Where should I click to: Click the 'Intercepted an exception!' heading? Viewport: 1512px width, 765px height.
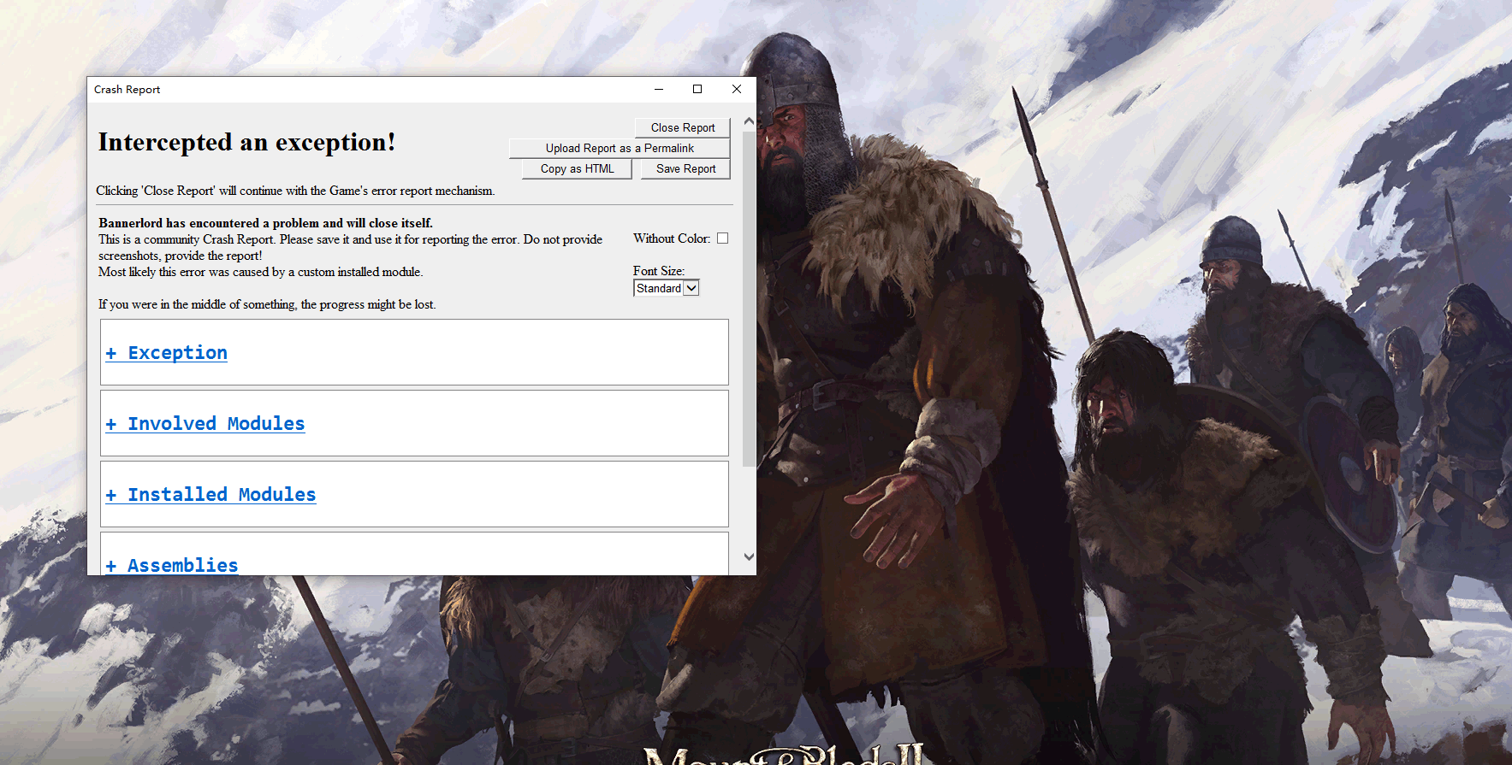point(247,142)
